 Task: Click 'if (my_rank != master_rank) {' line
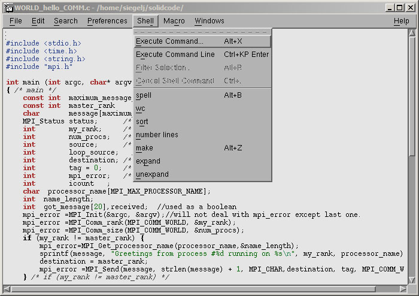[84, 238]
